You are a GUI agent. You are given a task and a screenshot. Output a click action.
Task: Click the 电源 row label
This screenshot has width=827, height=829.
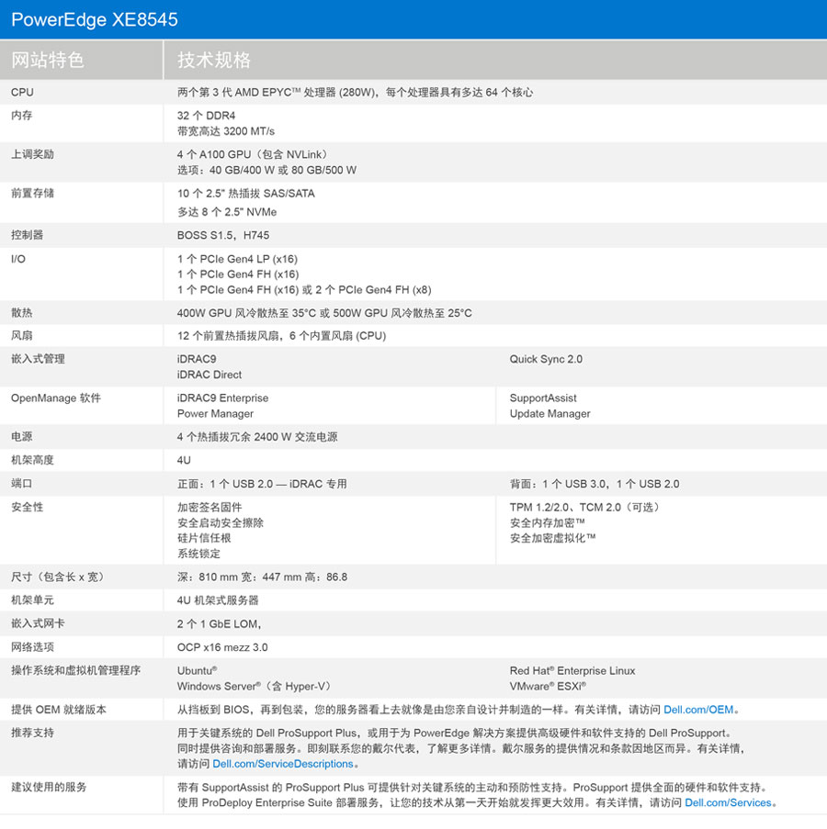coord(22,436)
